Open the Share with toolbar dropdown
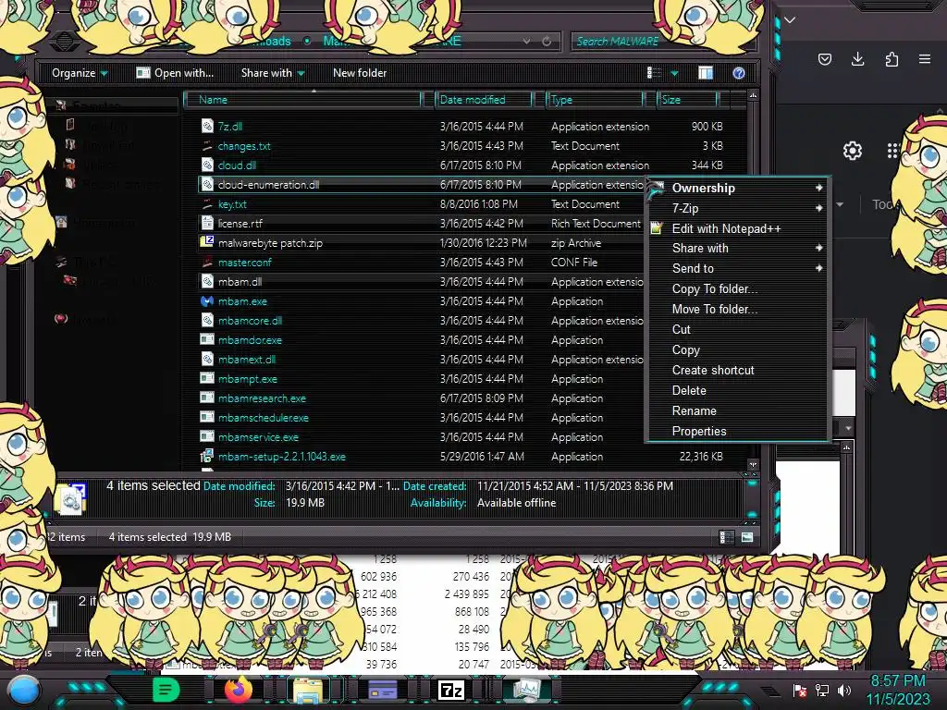This screenshot has width=947, height=710. tap(273, 73)
